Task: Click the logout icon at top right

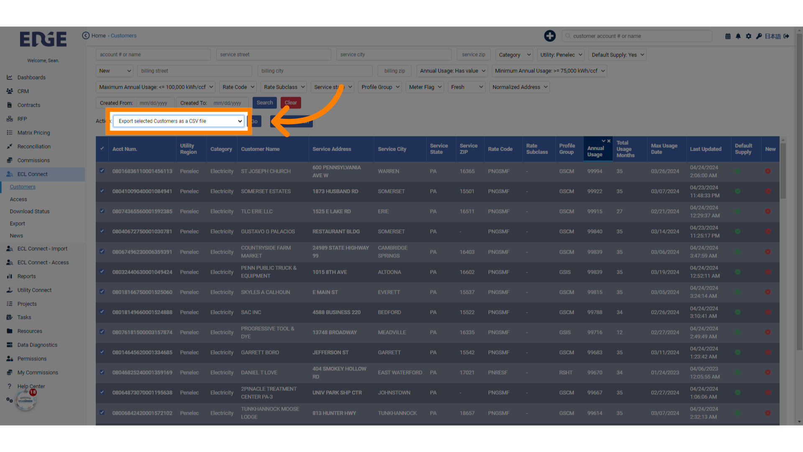Action: [x=786, y=36]
